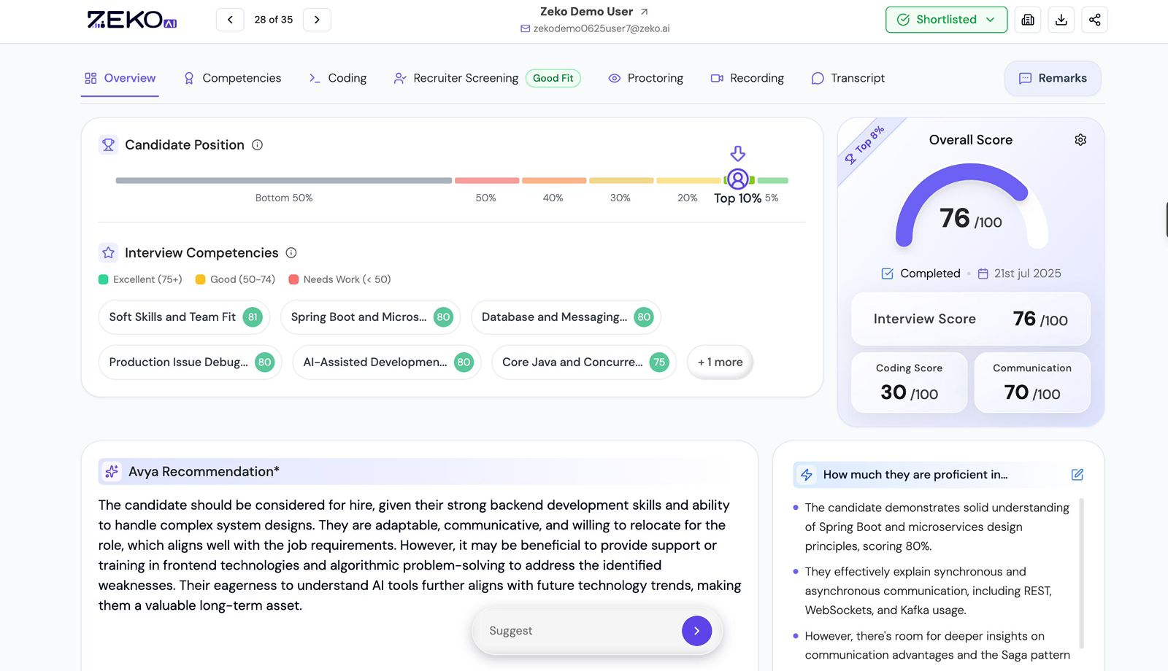Open Zeko Demo User external link arrow
Image resolution: width=1168 pixels, height=671 pixels.
(644, 12)
